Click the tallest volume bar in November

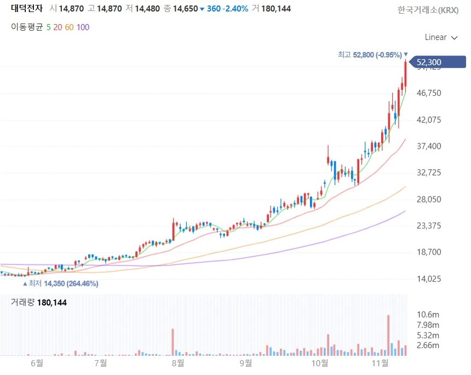388,335
